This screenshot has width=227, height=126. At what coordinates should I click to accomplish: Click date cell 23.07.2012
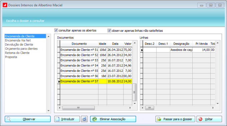pyautogui.click(x=115, y=76)
